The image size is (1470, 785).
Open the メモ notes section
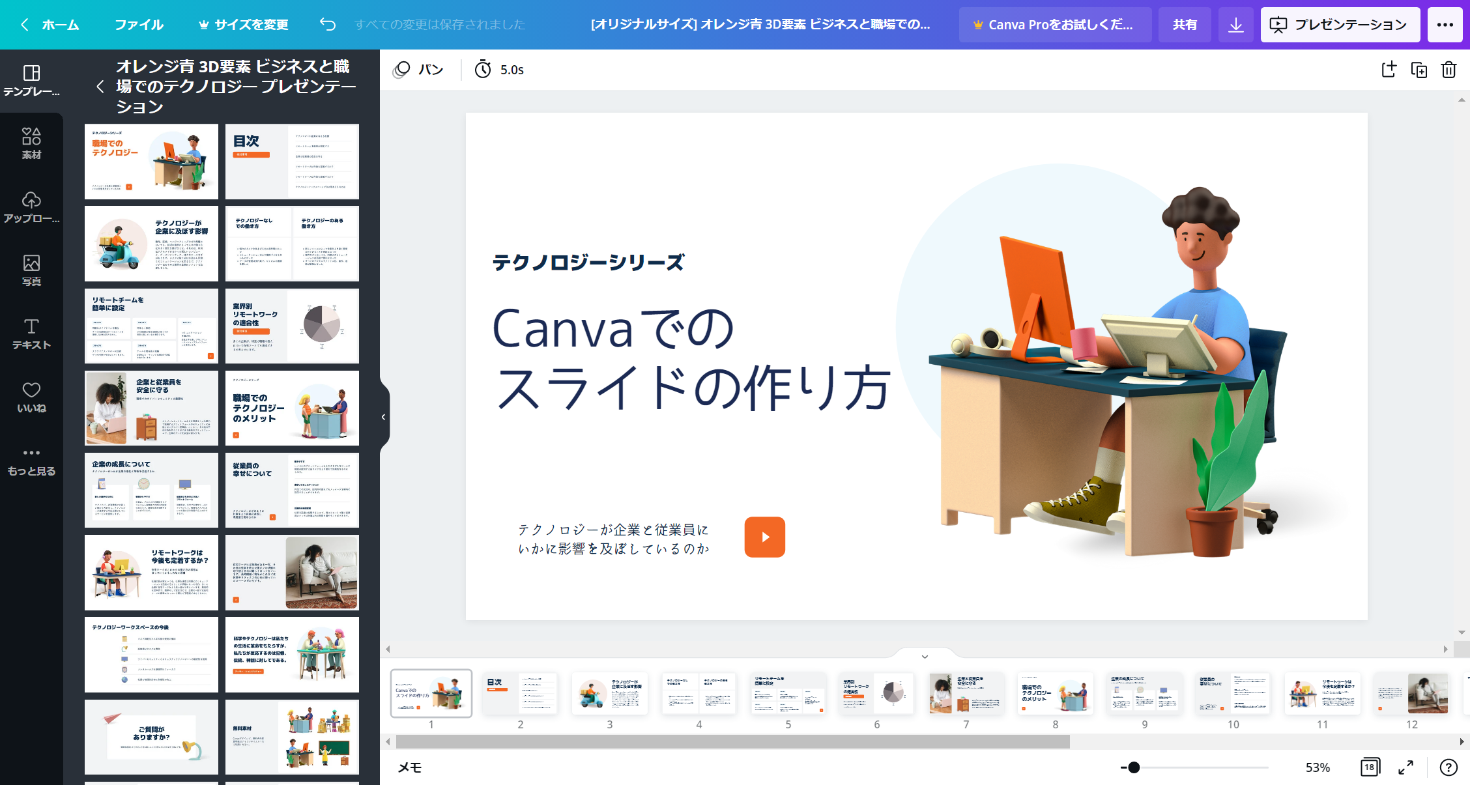coord(410,767)
